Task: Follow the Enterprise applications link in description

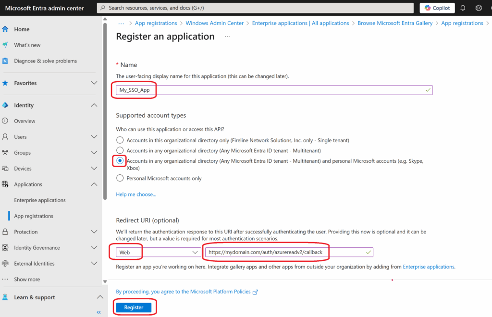Action: tap(429, 267)
